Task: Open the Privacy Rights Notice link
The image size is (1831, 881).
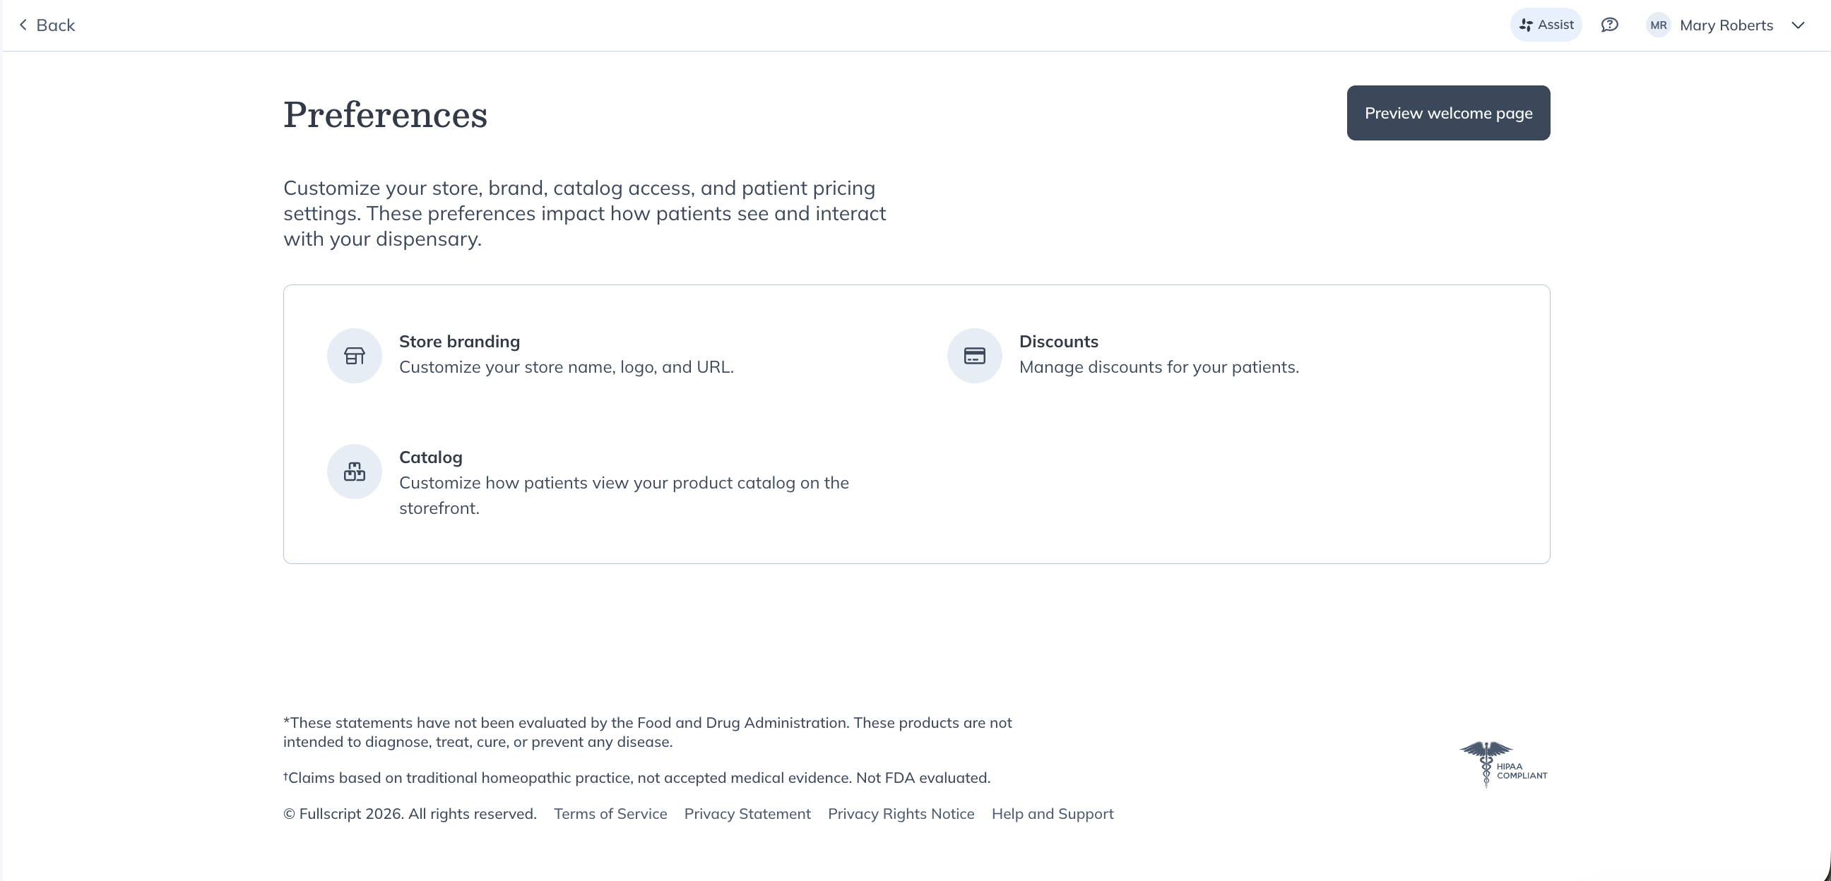Action: click(901, 813)
